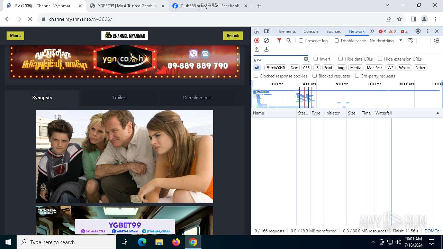
Task: Check the Invert filter option
Action: point(316,59)
